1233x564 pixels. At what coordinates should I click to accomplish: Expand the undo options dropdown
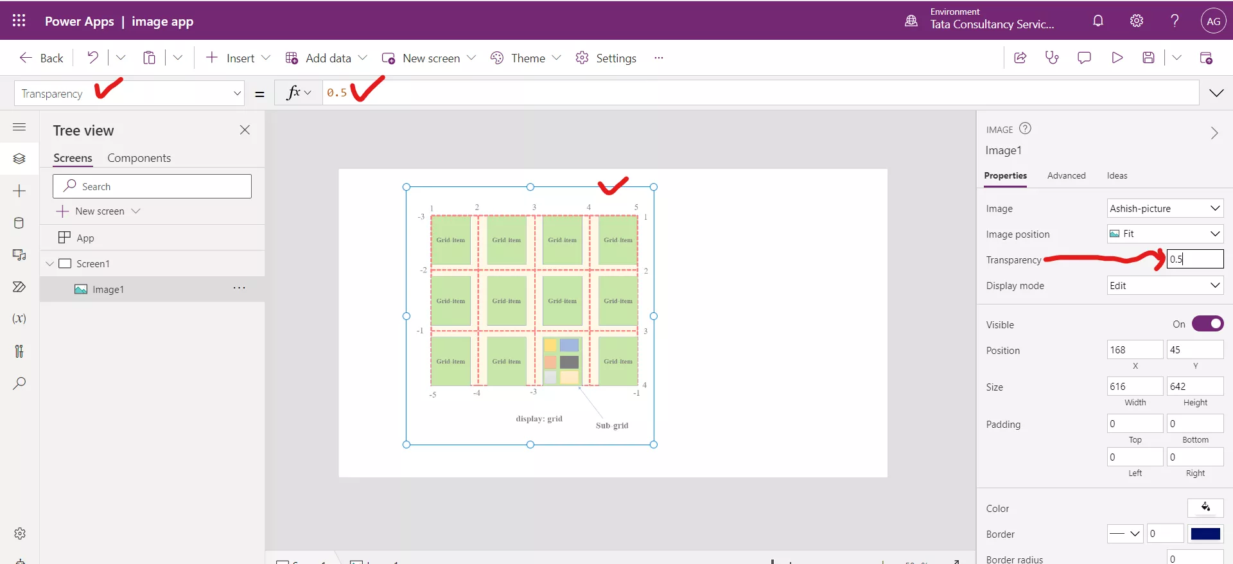(x=121, y=58)
